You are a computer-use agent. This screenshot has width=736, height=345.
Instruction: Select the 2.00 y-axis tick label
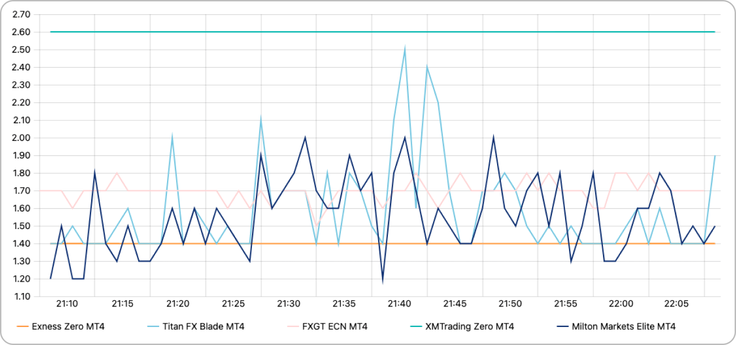[x=22, y=137]
